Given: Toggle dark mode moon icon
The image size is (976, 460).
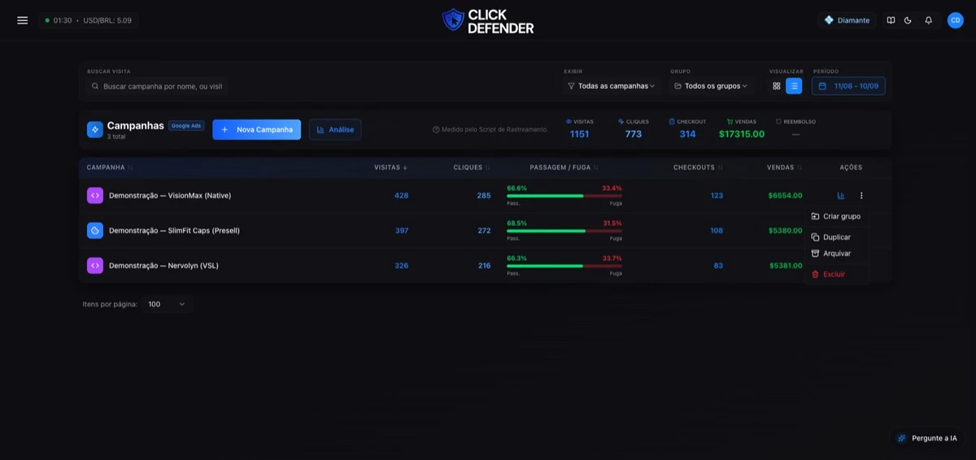Looking at the screenshot, I should tap(908, 20).
